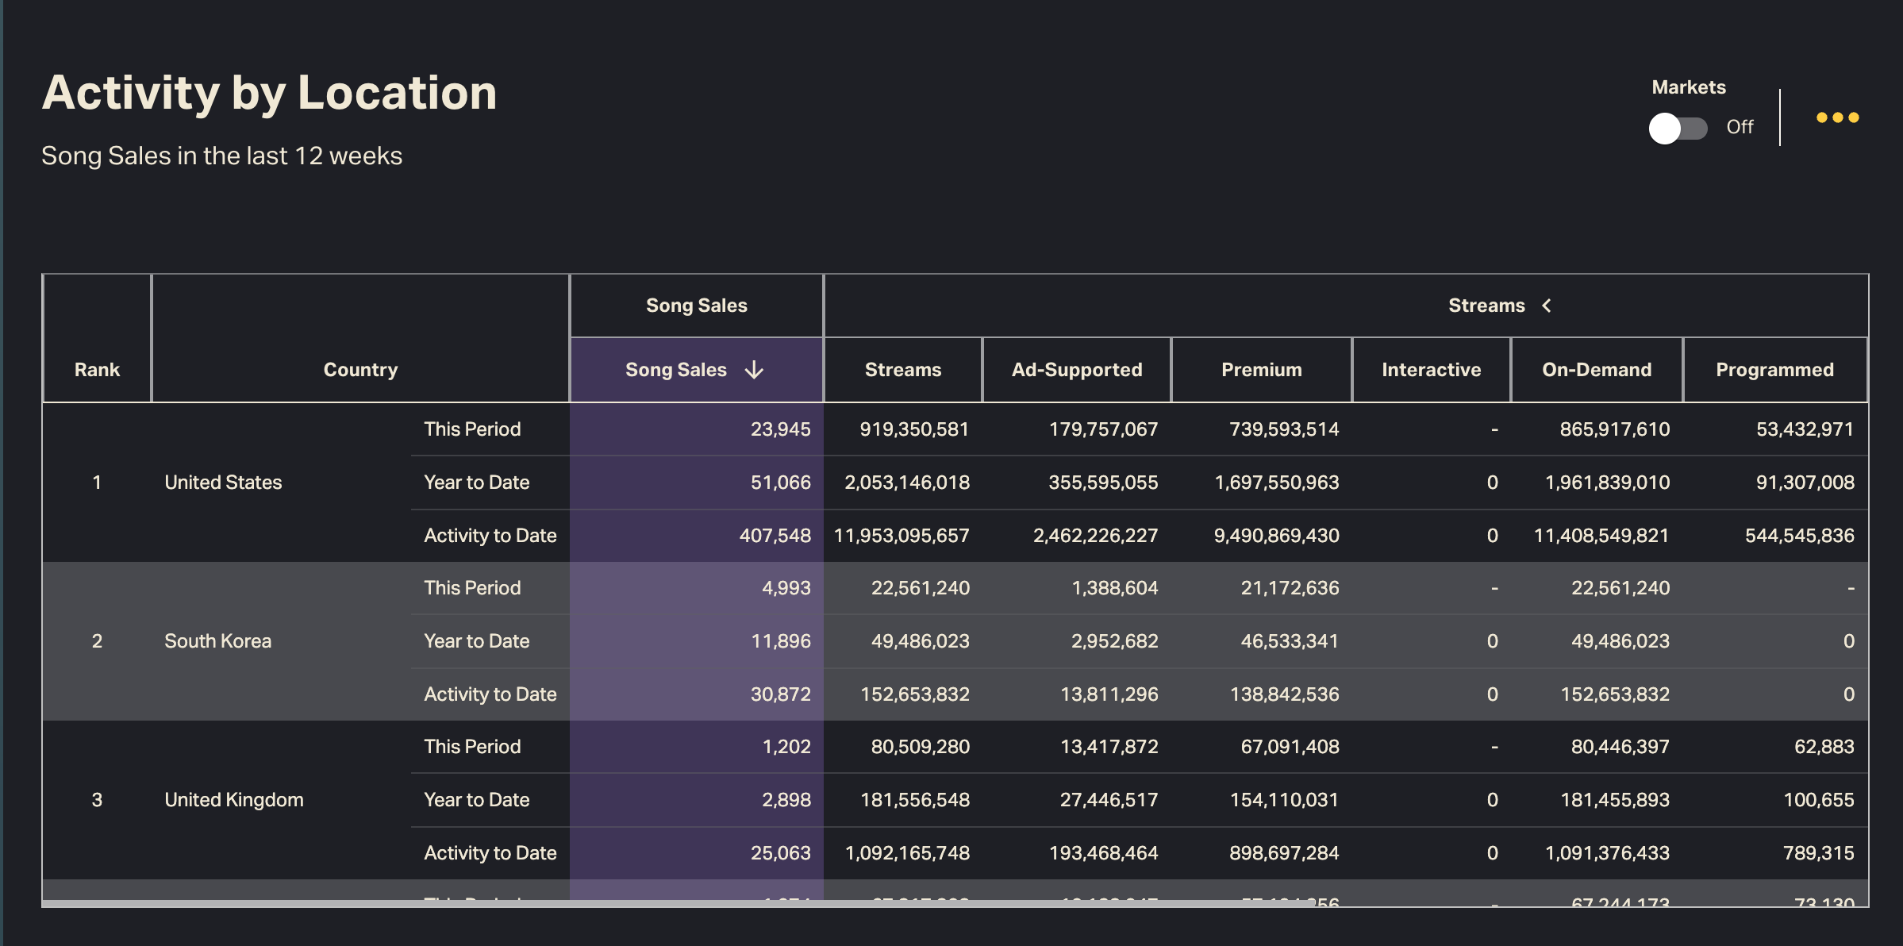This screenshot has width=1903, height=946.
Task: Click the Country column header
Action: coord(360,370)
